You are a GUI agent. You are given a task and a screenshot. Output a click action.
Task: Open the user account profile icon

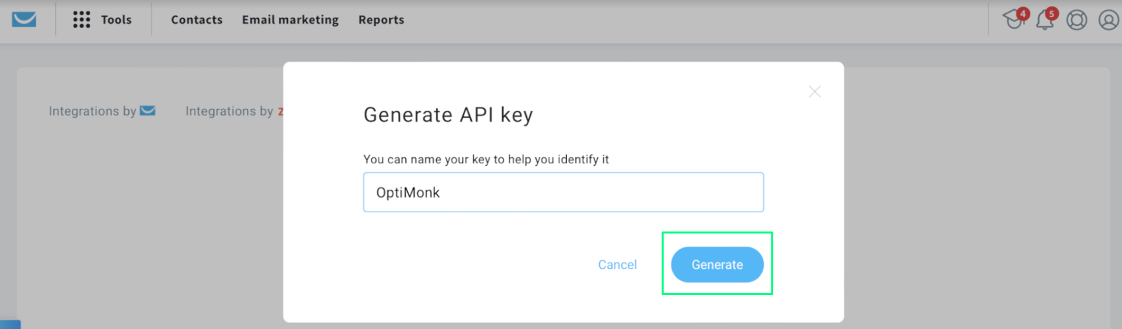pos(1109,20)
